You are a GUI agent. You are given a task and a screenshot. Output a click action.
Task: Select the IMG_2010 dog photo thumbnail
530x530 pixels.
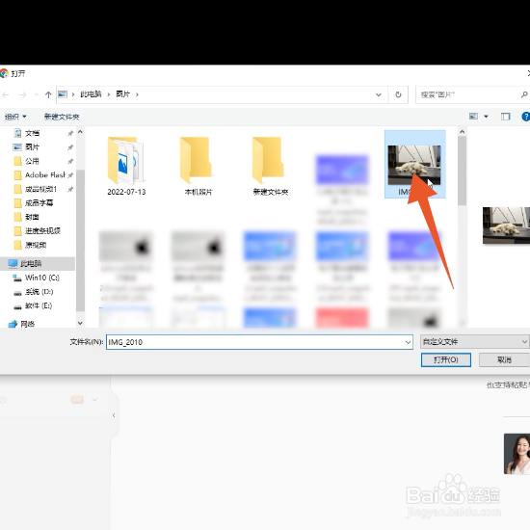click(414, 165)
